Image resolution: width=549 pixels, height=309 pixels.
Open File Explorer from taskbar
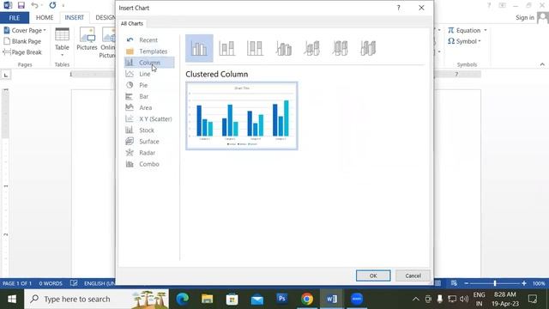[207, 299]
